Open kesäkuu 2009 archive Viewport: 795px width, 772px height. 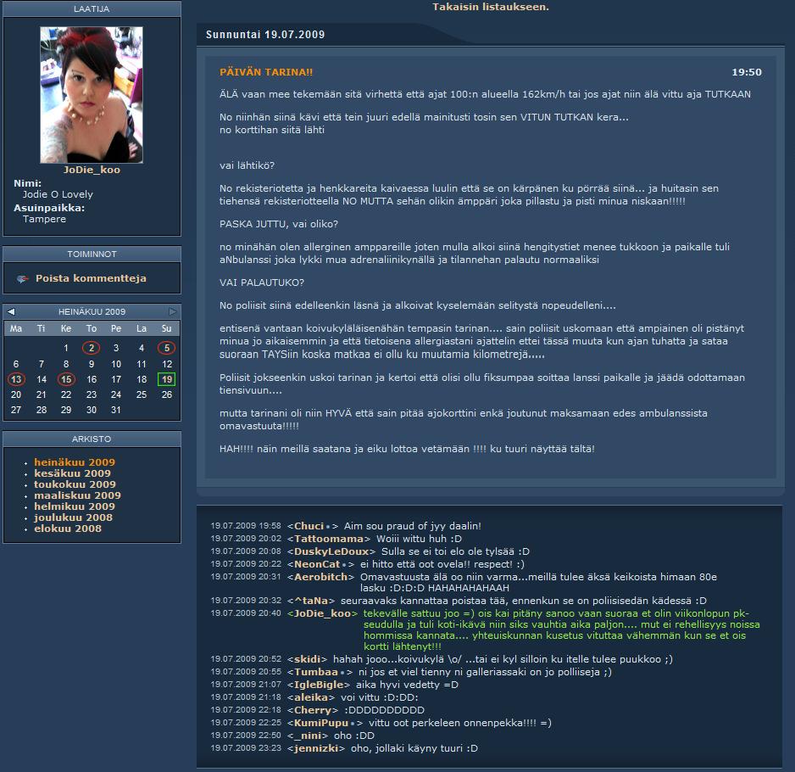point(72,473)
